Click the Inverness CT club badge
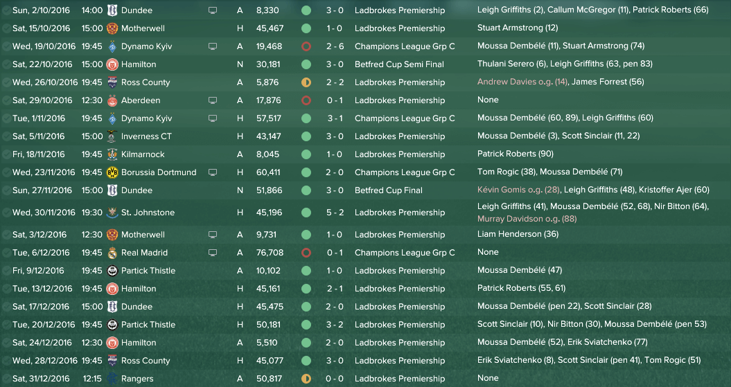The height and width of the screenshot is (387, 731). [112, 136]
